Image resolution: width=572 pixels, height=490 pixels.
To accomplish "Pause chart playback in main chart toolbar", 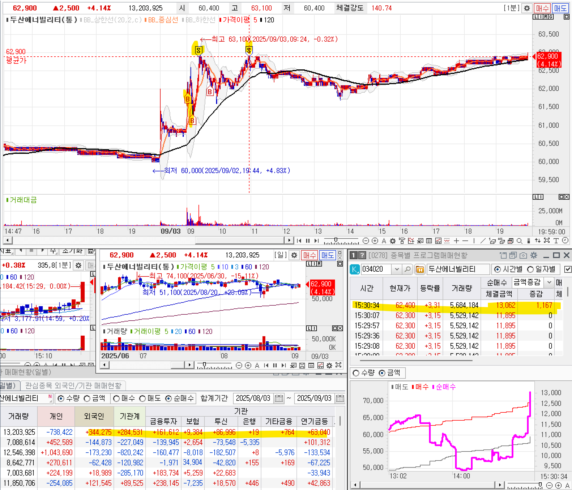I will [x=308, y=241].
